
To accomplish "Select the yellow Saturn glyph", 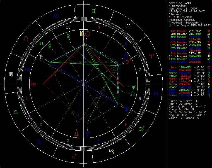I will pos(41,57).
